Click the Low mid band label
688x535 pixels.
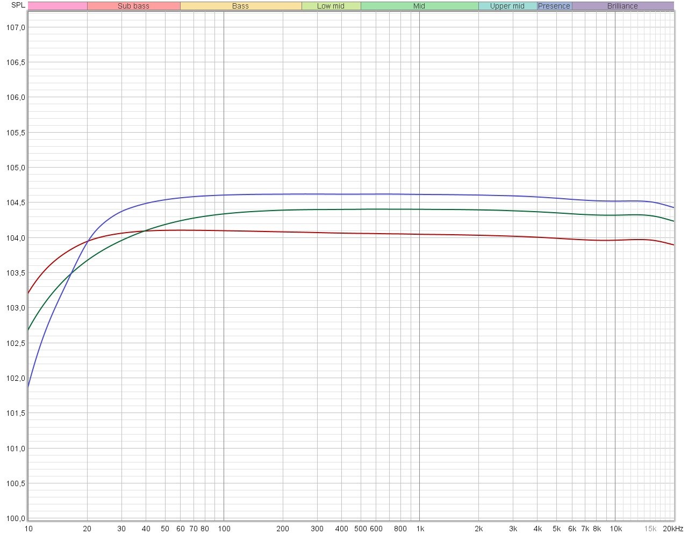tap(331, 6)
